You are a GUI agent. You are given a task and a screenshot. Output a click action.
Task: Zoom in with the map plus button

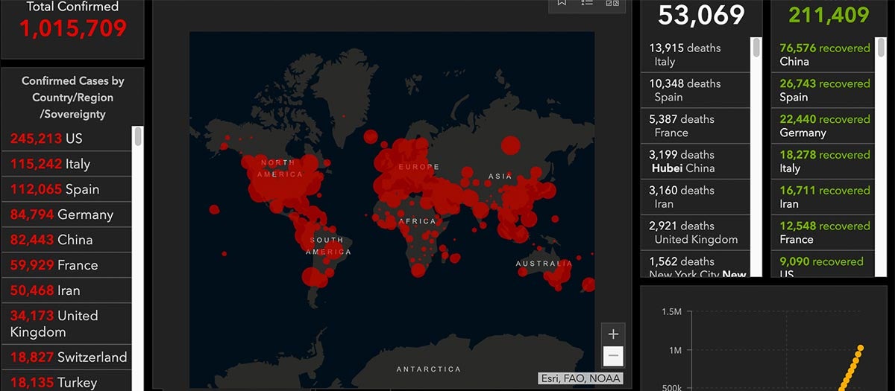(613, 334)
